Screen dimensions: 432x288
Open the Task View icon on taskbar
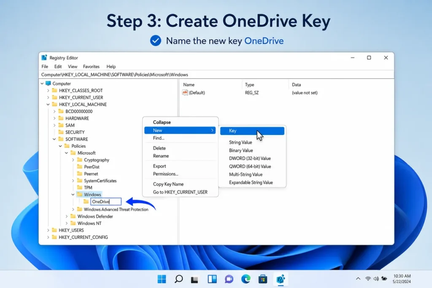click(195, 280)
